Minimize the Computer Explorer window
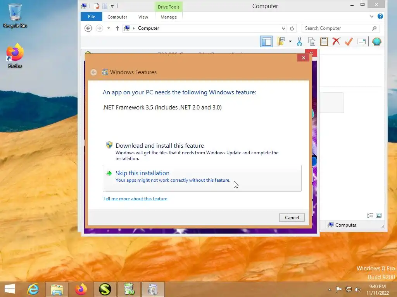Viewport: 397px width, 297px height. tap(352, 5)
